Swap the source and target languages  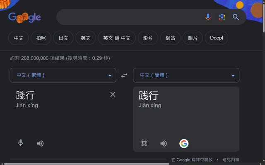(124, 75)
